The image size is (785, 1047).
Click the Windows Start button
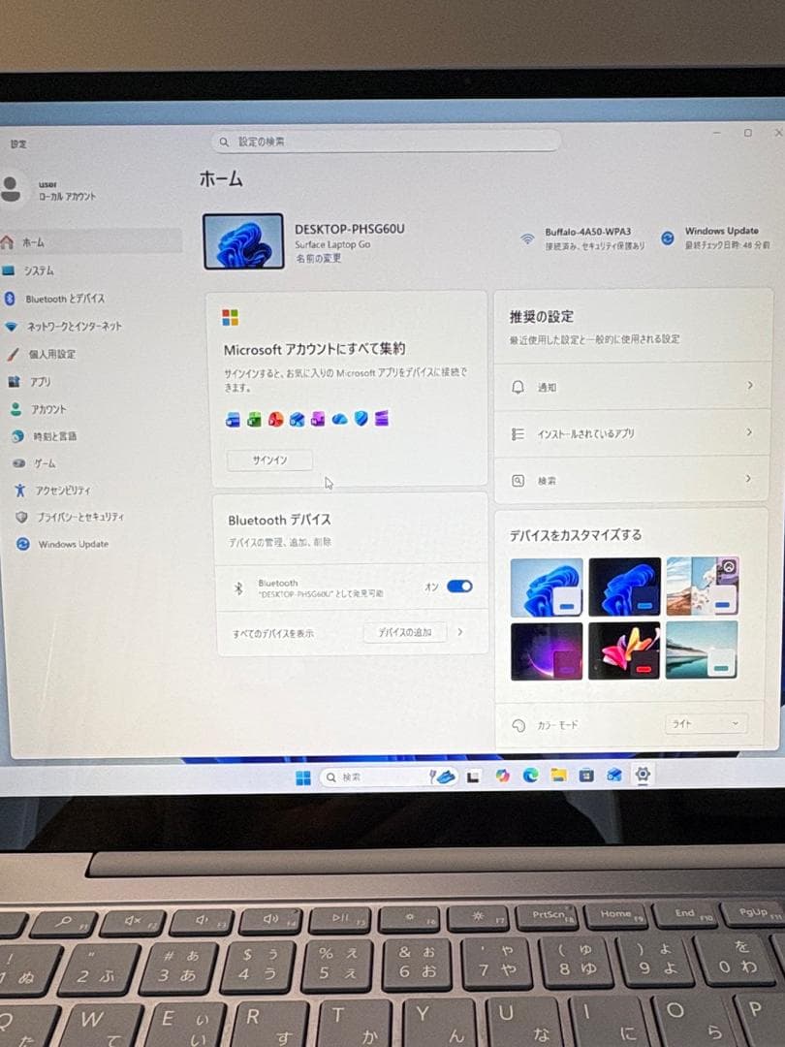pyautogui.click(x=303, y=776)
